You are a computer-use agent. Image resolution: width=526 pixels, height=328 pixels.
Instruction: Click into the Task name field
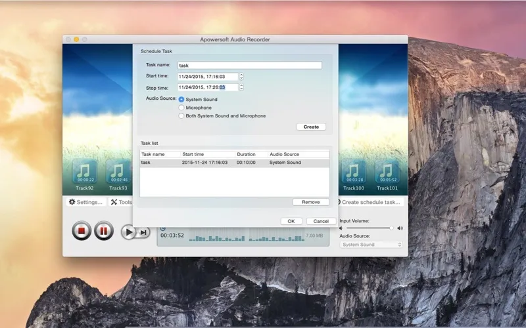tap(249, 66)
